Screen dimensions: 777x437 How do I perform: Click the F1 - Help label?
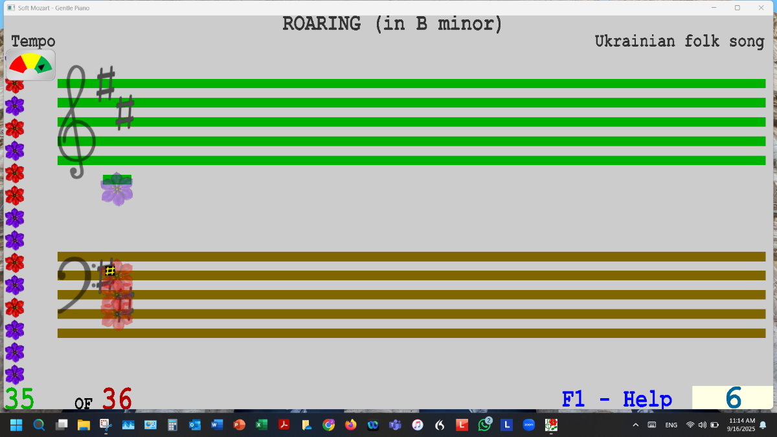[616, 399]
